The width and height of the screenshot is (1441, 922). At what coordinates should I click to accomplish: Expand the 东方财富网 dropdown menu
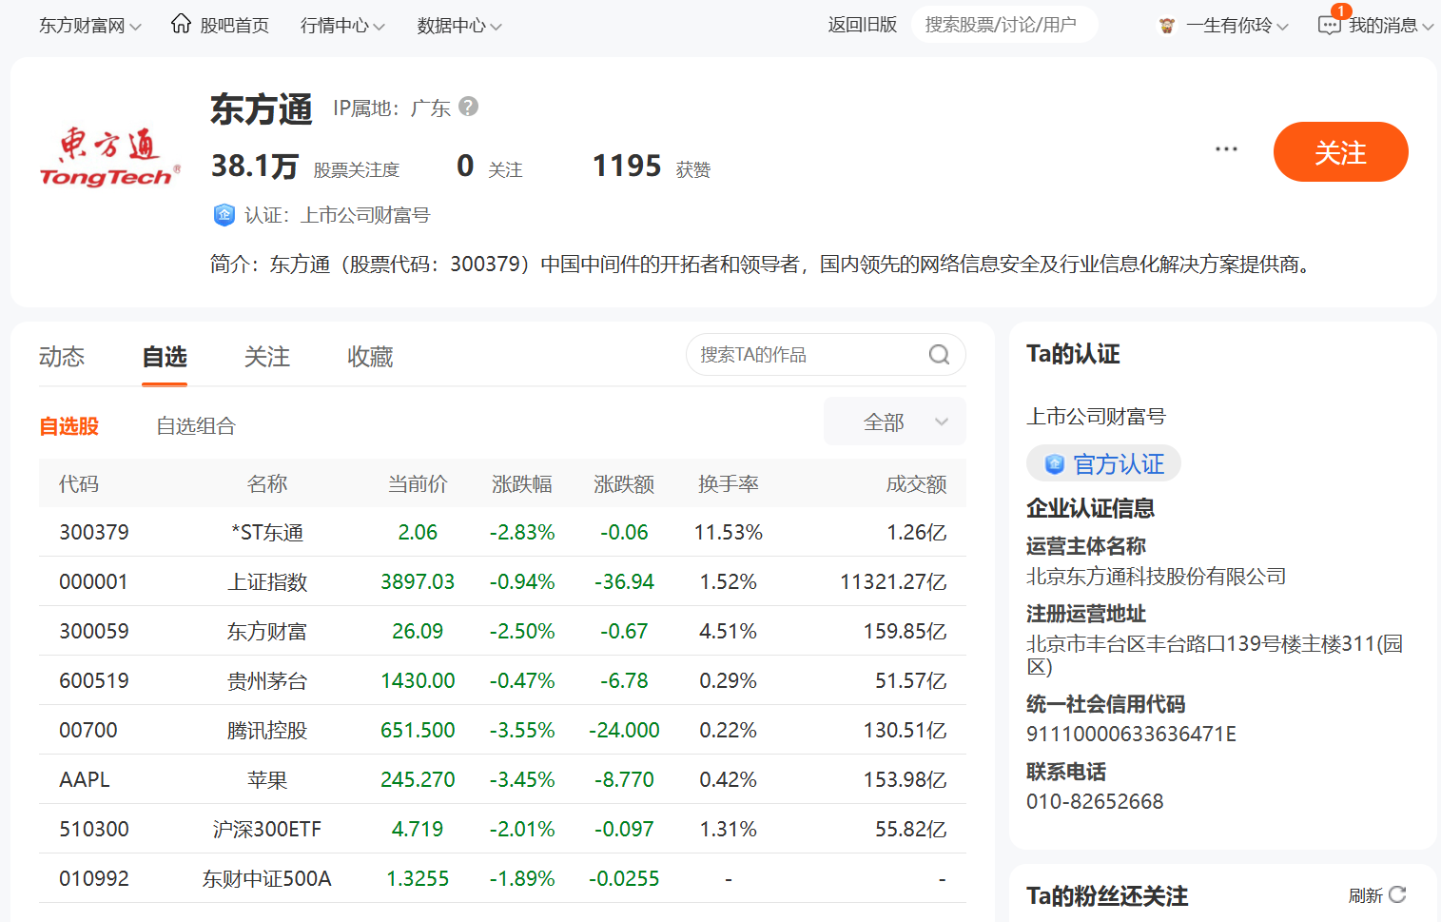(x=90, y=26)
